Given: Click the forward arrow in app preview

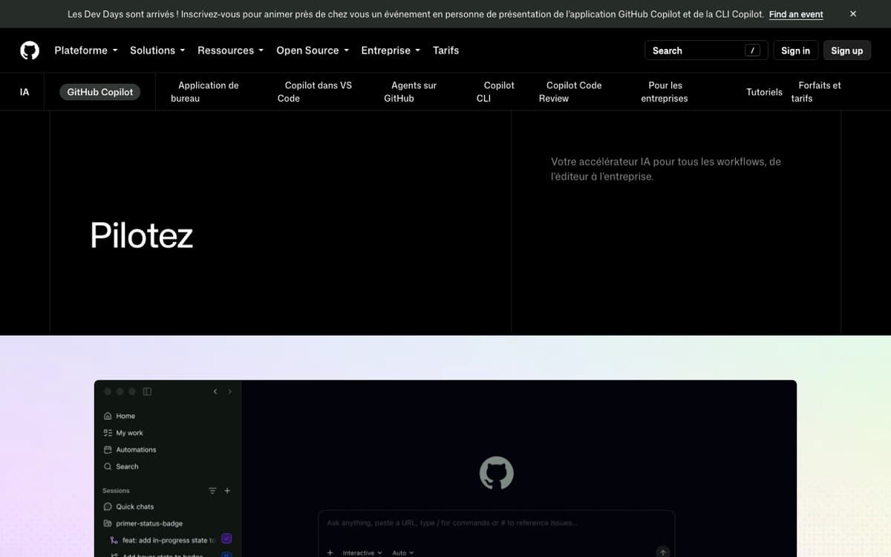Looking at the screenshot, I should (229, 391).
